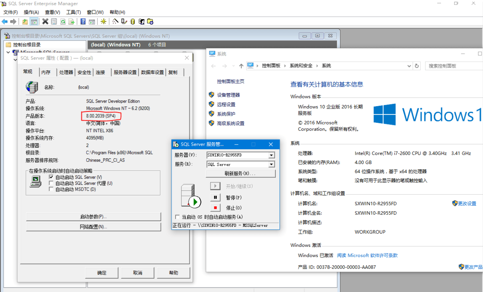Image resolution: width=483 pixels, height=292 pixels.
Task: Click the shield icon next to 系统保护
Action: [211, 114]
